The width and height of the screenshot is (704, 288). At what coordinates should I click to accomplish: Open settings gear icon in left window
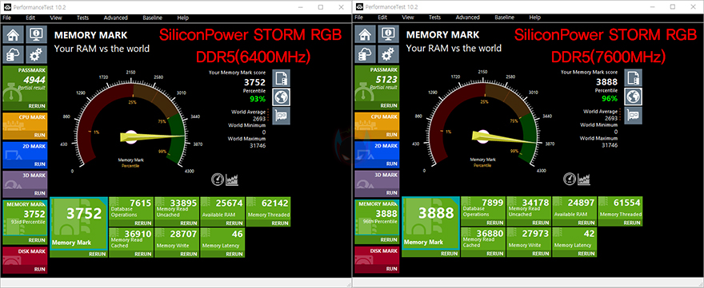[35, 54]
